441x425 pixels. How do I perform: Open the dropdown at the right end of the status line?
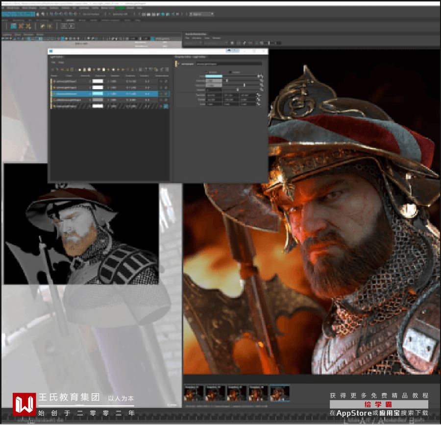click(x=202, y=14)
